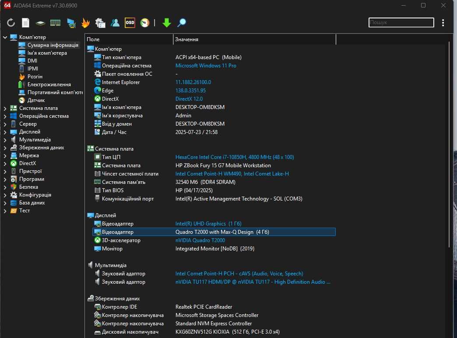The height and width of the screenshot is (338, 457).
Task: Open the audit manager toolbar icon
Action: [100, 23]
